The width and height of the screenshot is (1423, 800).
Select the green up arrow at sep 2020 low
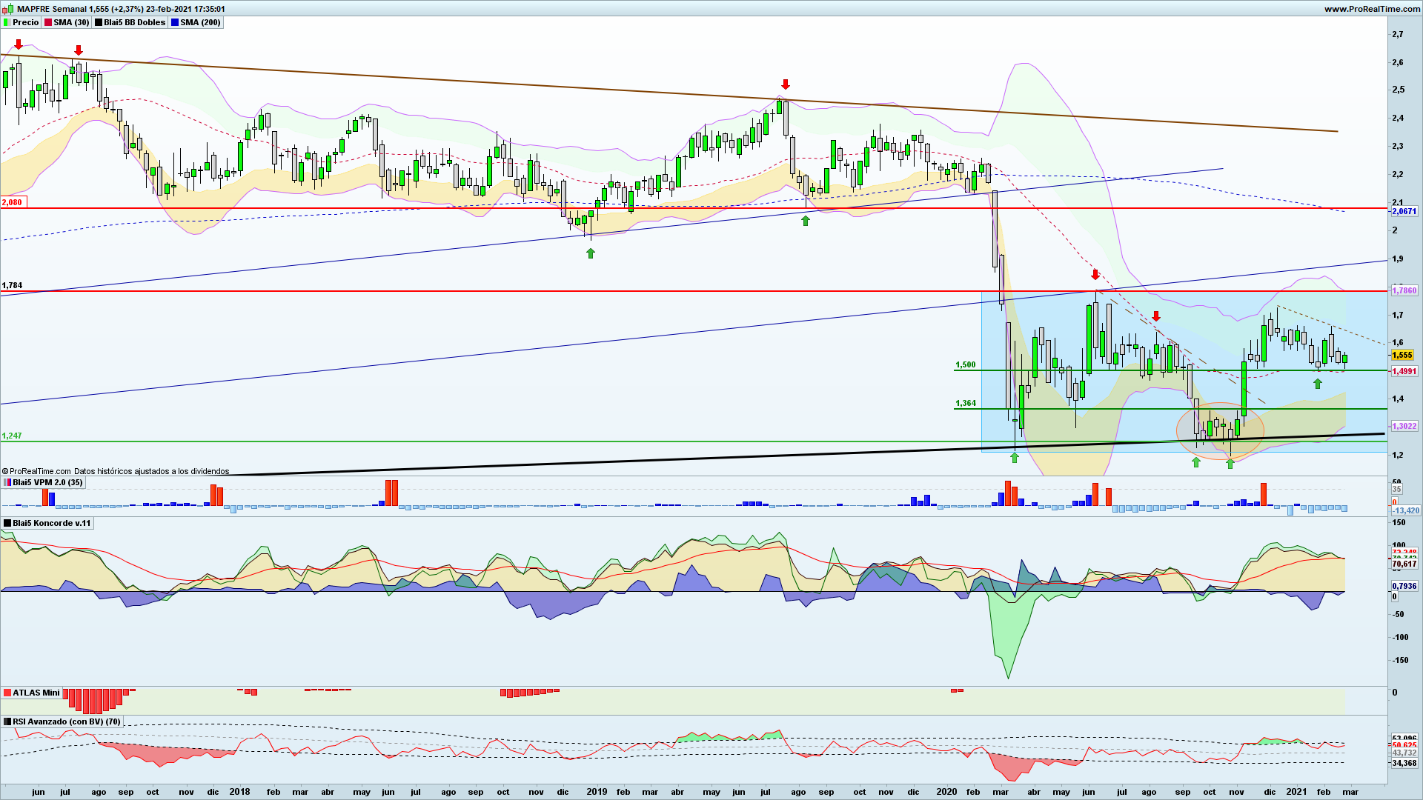tap(1195, 462)
